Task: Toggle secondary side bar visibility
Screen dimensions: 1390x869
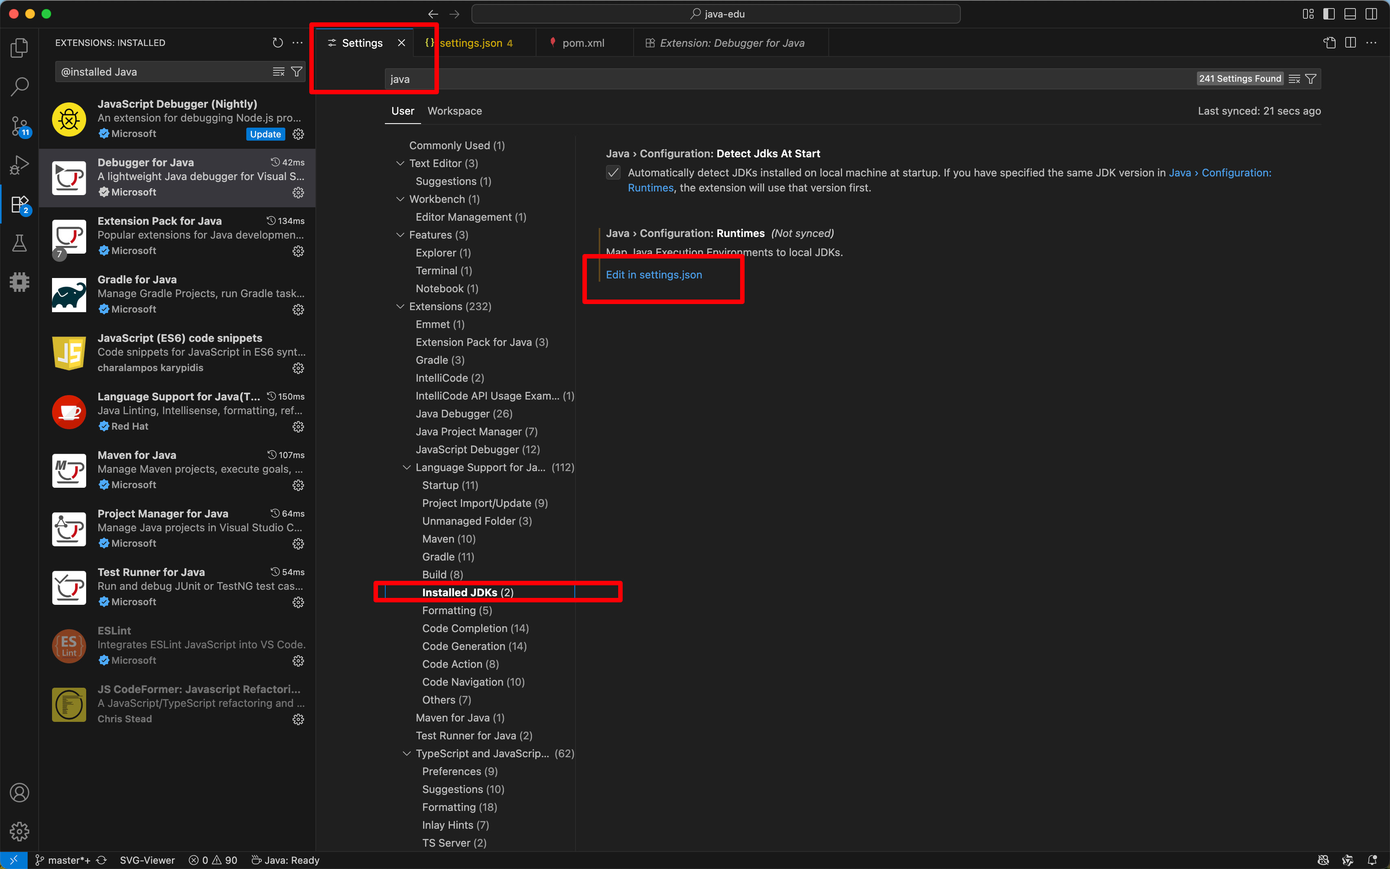Action: tap(1371, 14)
